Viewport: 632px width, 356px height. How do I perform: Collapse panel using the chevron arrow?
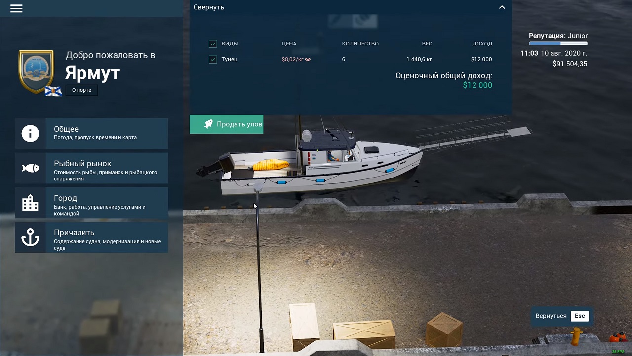pyautogui.click(x=502, y=7)
